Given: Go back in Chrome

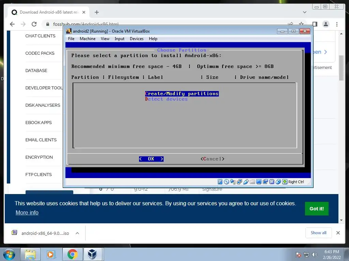Looking at the screenshot, I should click(x=12, y=24).
